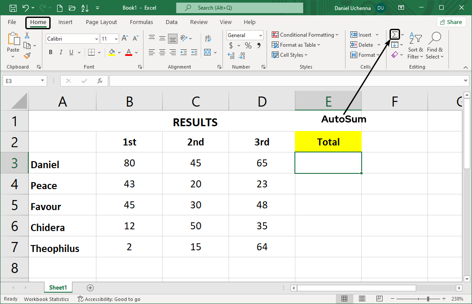Add a new sheet
Screen dimensions: 472x304
[x=90, y=288]
